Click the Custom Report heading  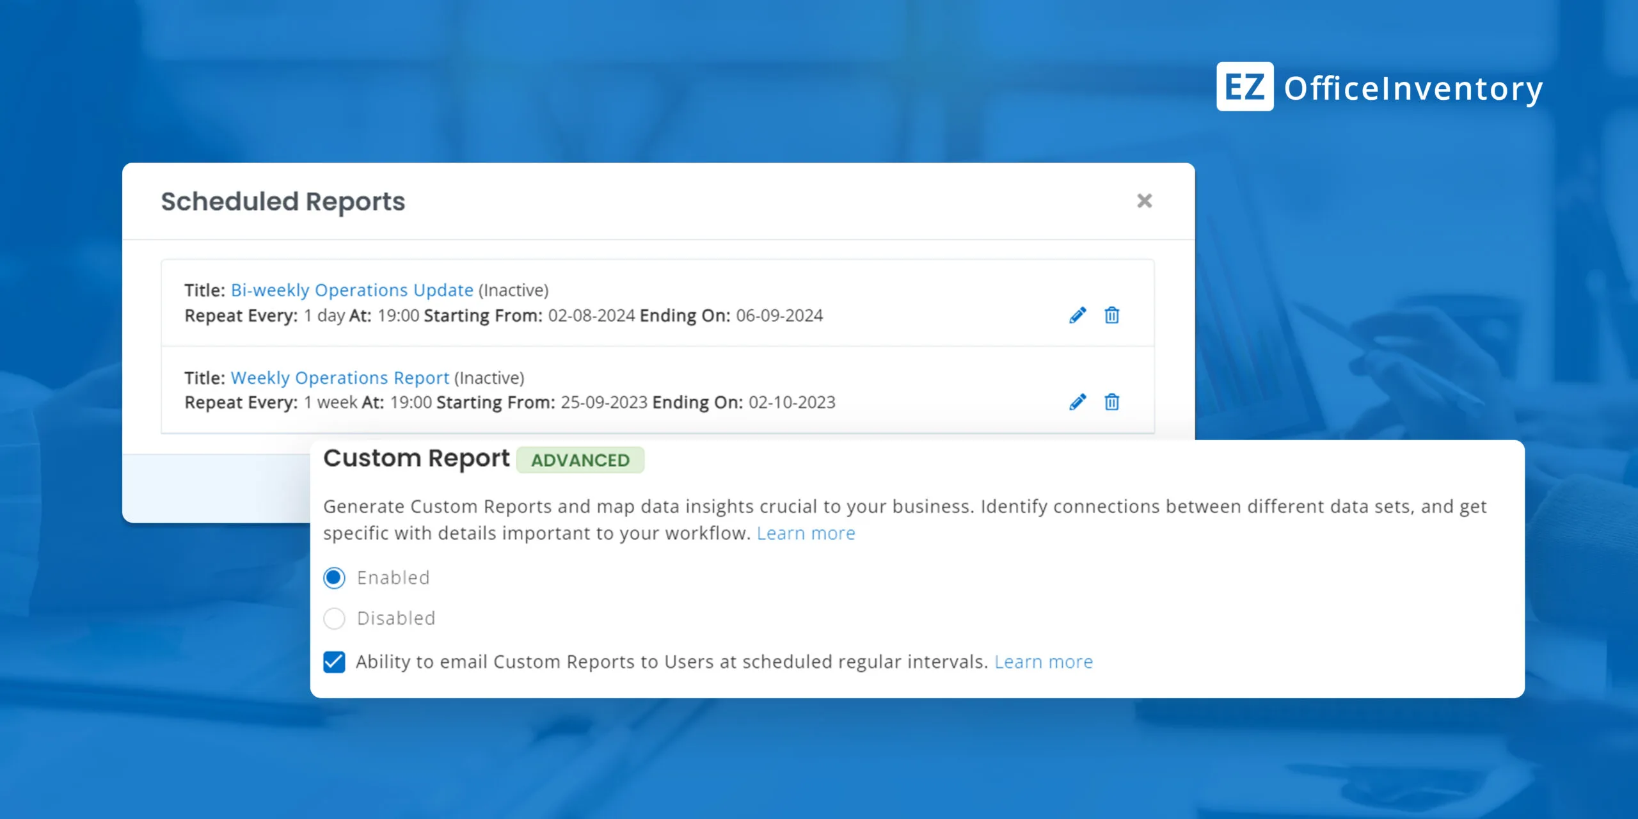tap(416, 458)
